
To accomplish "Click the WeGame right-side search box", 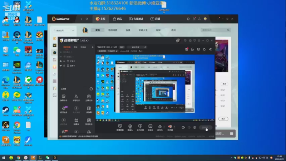I will (216, 30).
